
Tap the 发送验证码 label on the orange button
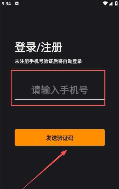point(60,138)
